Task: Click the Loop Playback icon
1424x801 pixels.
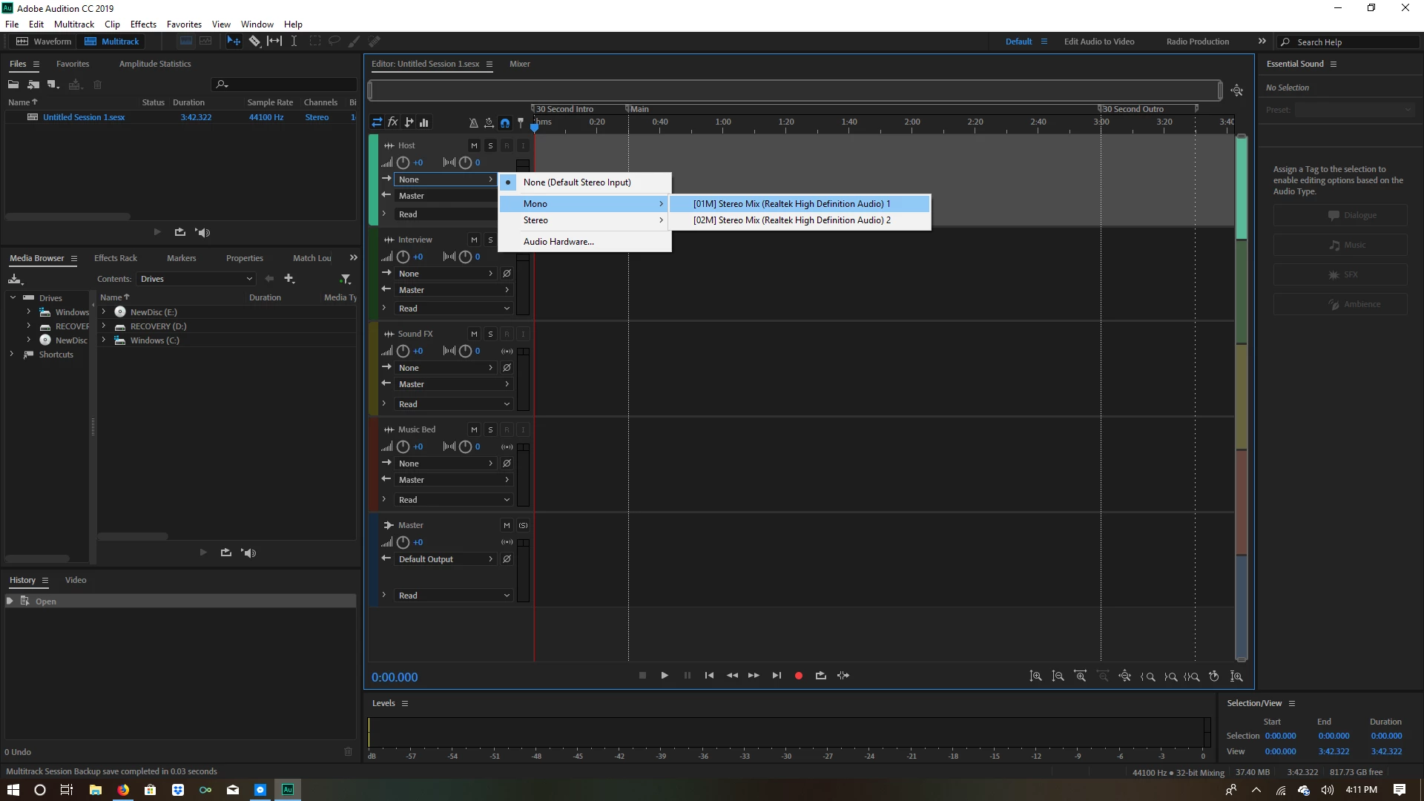Action: [x=820, y=676]
